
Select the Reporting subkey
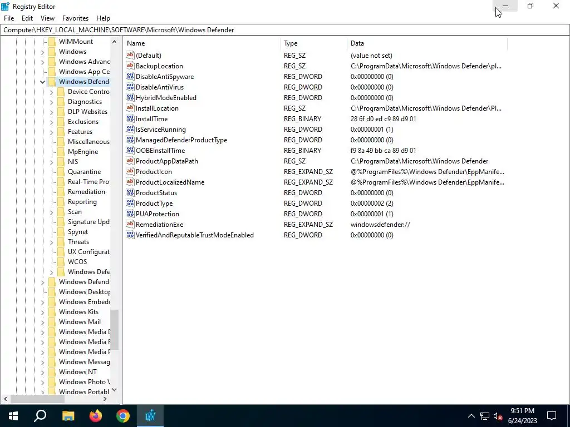click(82, 201)
